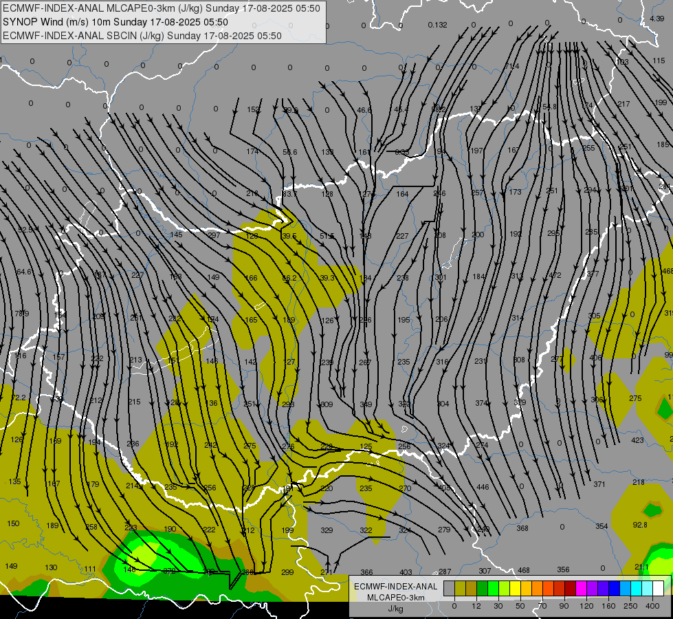Screen dimensions: 673x619
Task: Click the map value 405
Action: pos(444,488)
